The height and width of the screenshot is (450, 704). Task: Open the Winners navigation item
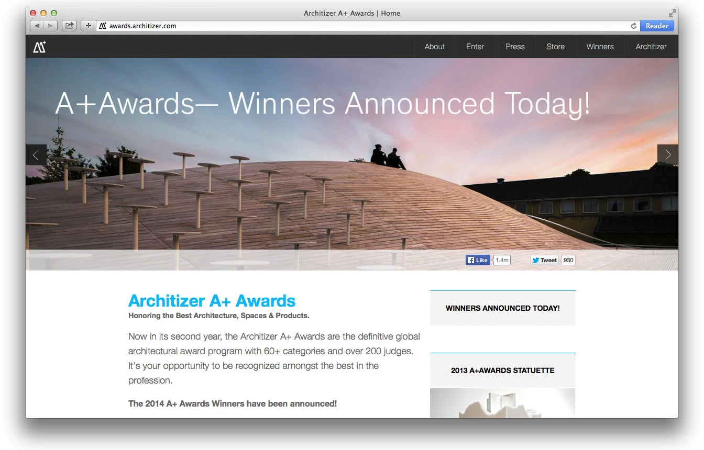point(600,47)
